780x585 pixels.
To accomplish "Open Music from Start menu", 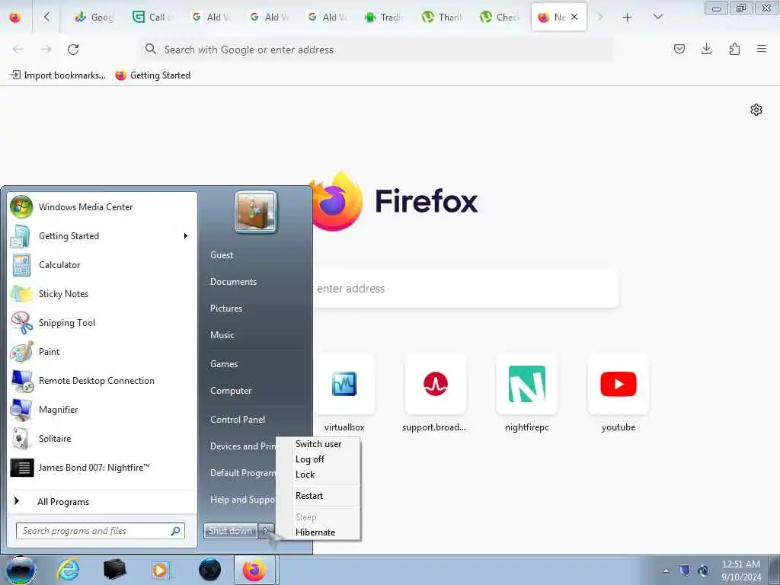I will (222, 335).
